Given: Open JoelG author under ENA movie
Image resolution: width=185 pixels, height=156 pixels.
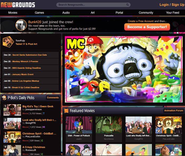Looking at the screenshot, I should click(x=79, y=139).
